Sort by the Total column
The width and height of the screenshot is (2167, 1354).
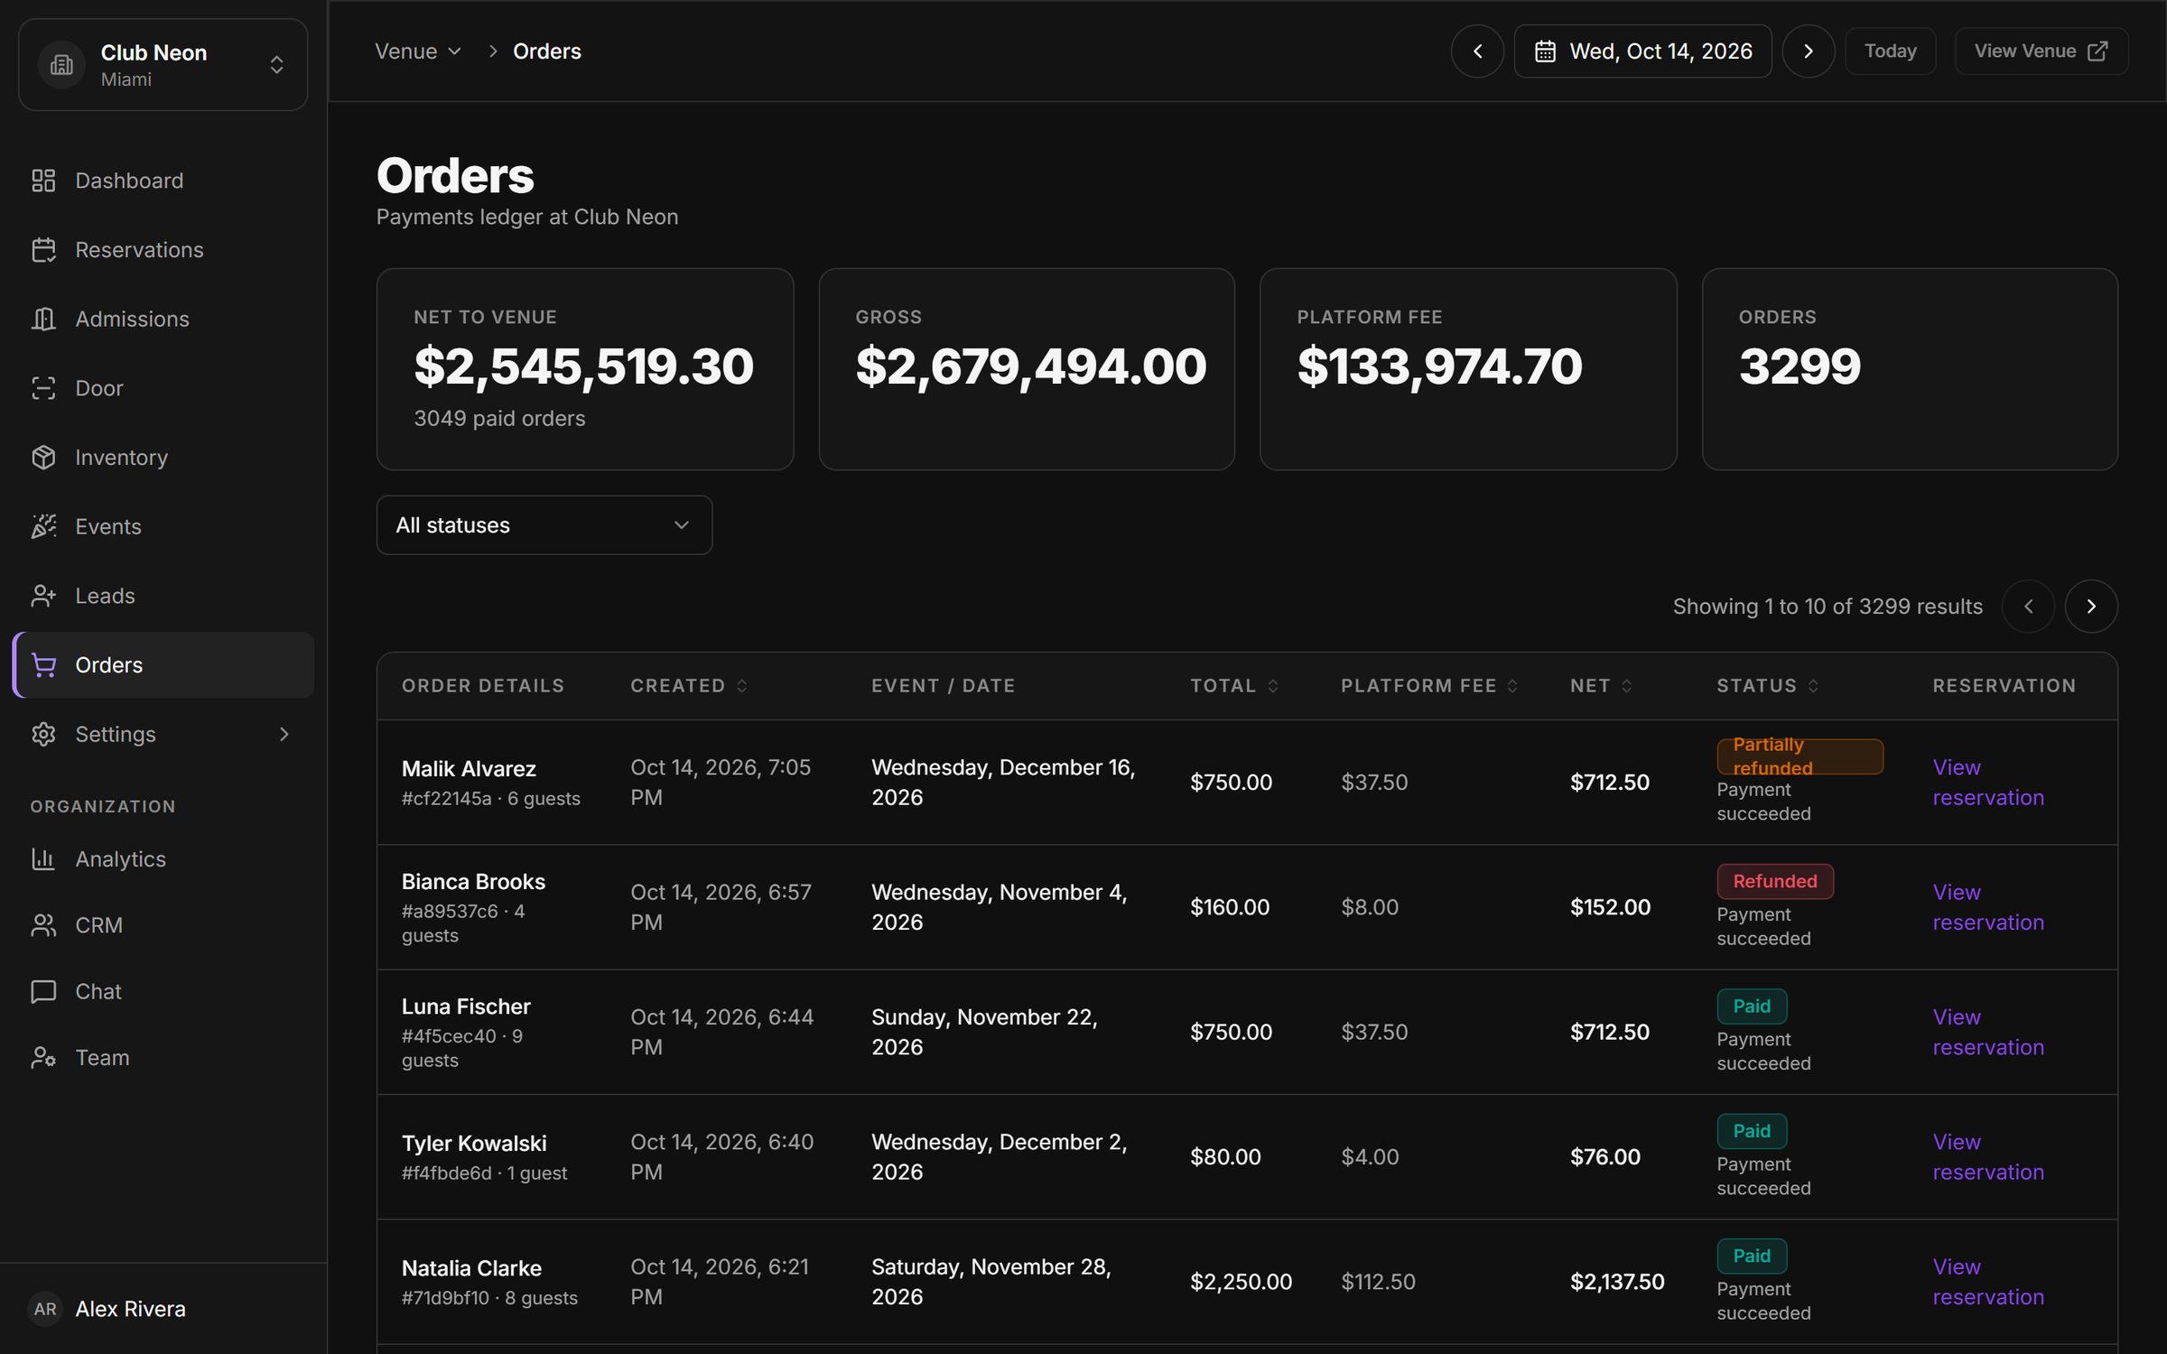click(x=1234, y=686)
